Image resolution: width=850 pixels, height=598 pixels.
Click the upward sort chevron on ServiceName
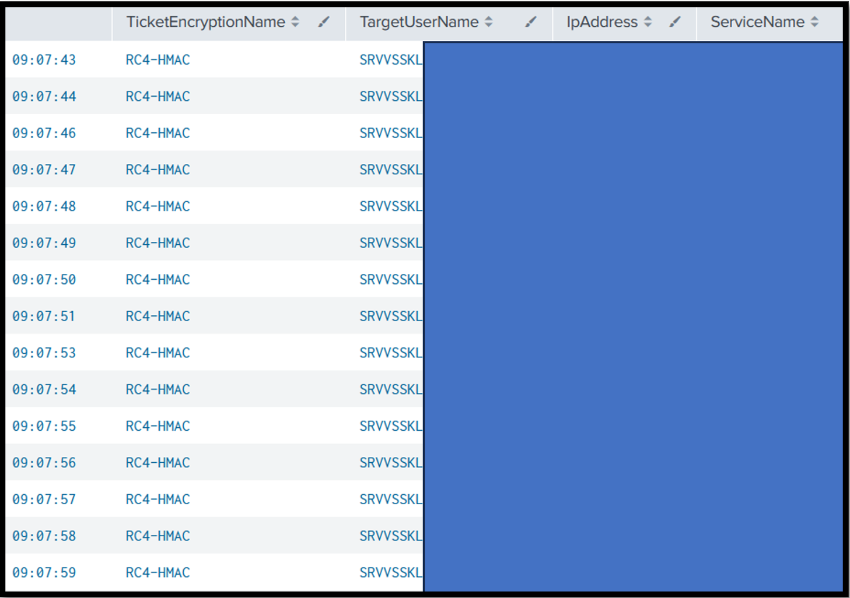(816, 19)
